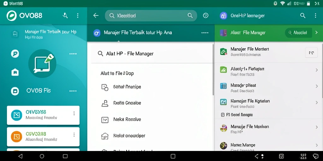Tap checkbox-style icon in bottom right nav bar
The image size is (323, 161).
point(281,156)
